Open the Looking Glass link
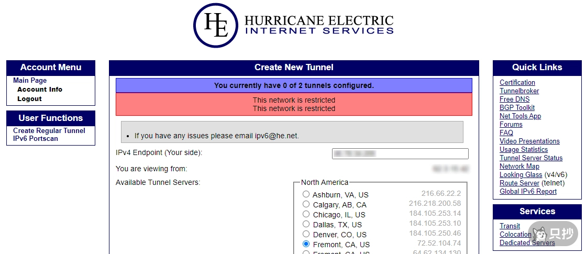The width and height of the screenshot is (586, 254). [521, 175]
